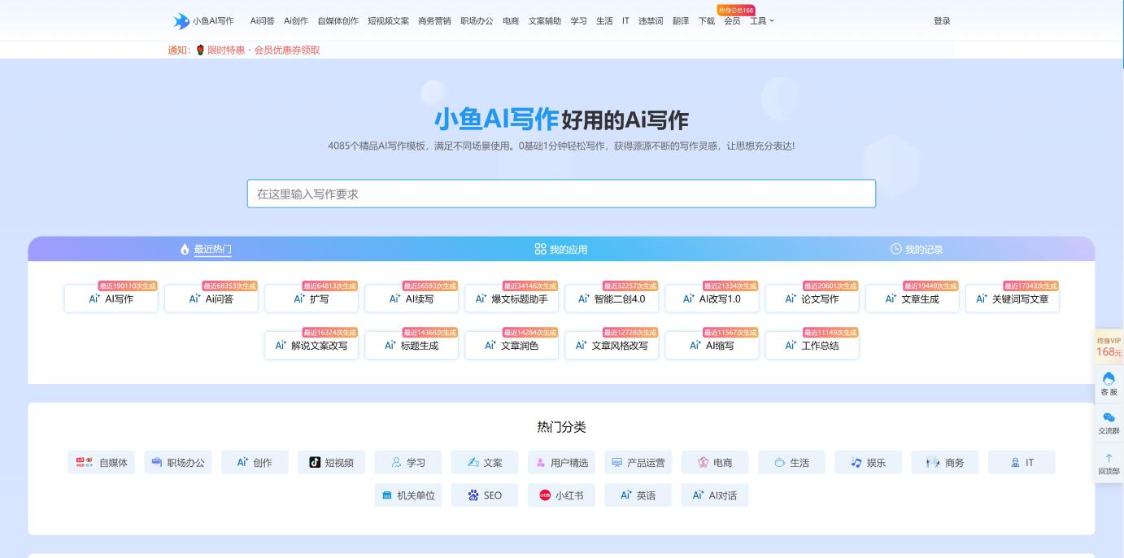Open the 交流群 WeChat group icon

click(x=1109, y=418)
